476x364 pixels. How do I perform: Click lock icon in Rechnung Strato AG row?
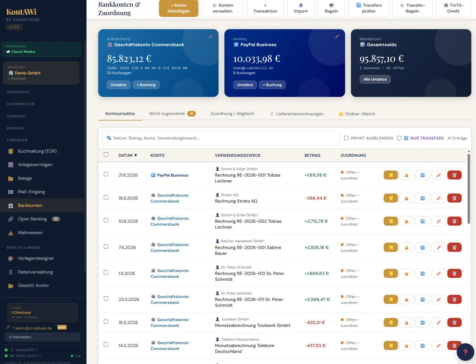pyautogui.click(x=406, y=198)
